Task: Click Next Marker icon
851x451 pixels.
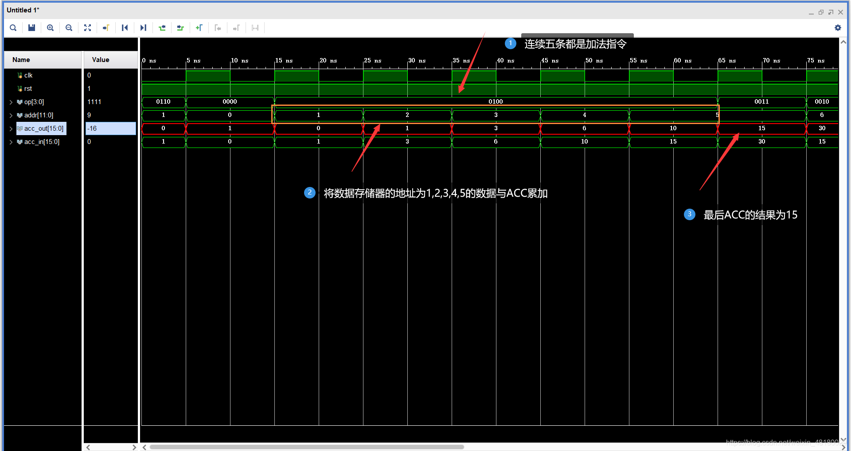Action: pyautogui.click(x=236, y=28)
